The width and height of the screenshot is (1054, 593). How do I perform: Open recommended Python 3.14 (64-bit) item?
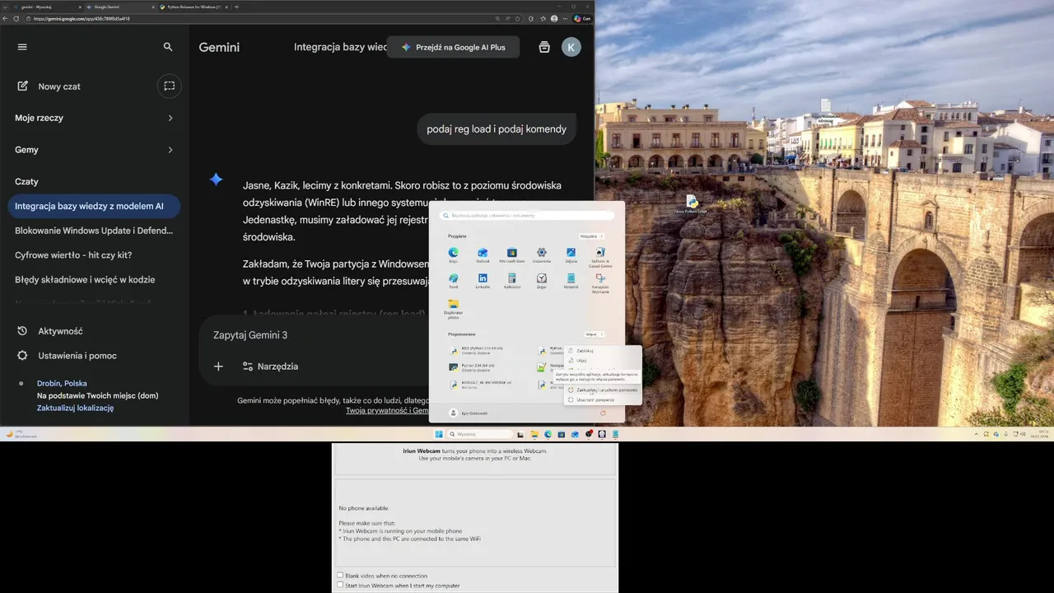[x=473, y=367]
